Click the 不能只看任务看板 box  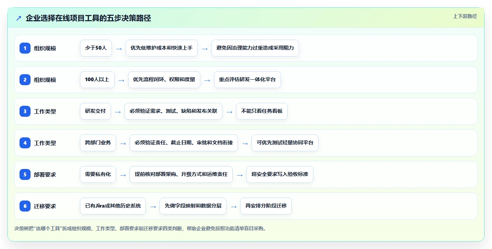262,111
